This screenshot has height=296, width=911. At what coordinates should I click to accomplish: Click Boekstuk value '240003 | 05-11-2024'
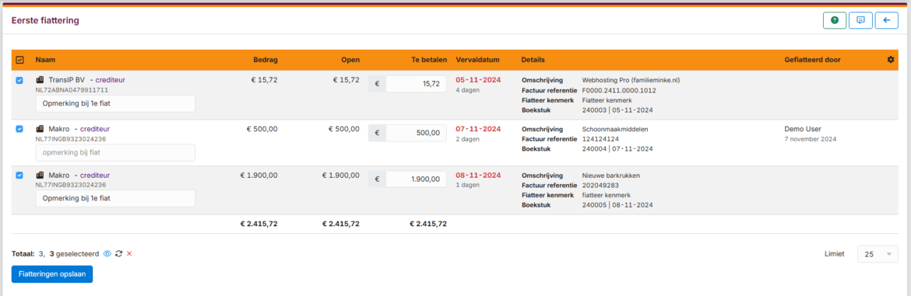[617, 110]
